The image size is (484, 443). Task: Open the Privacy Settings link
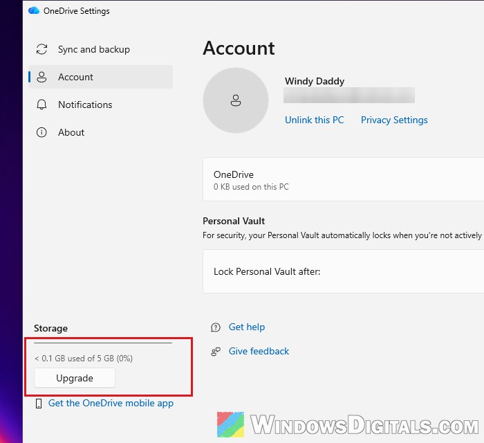click(394, 120)
